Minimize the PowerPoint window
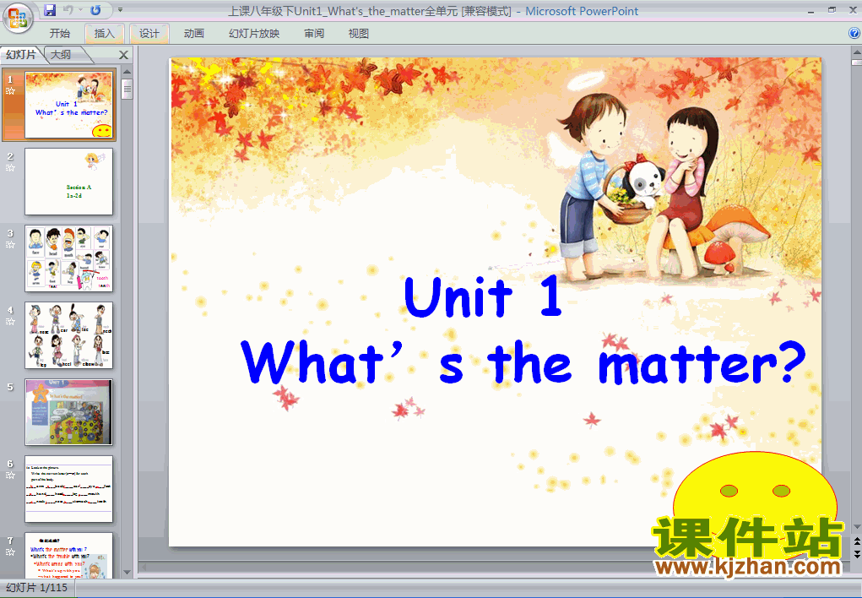The height and width of the screenshot is (598, 862). pyautogui.click(x=810, y=11)
